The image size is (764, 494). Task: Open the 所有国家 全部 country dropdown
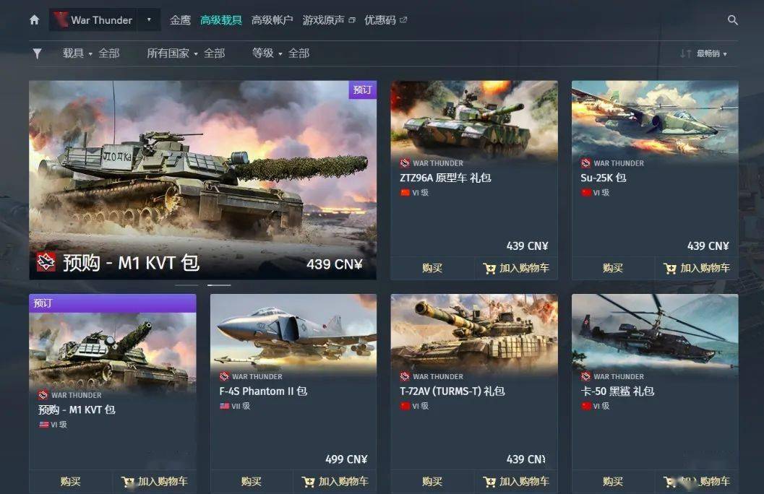point(186,53)
